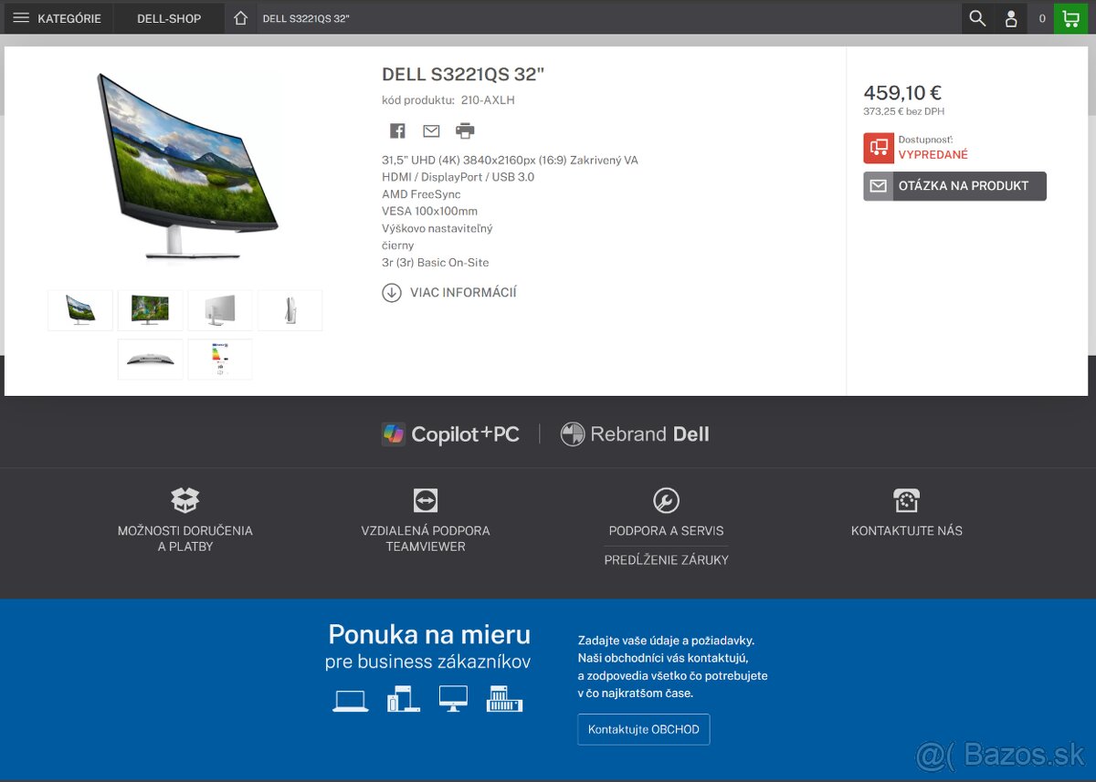Open the PREDĹŽENIE ZÁRUKY link
The image size is (1096, 782).
665,559
